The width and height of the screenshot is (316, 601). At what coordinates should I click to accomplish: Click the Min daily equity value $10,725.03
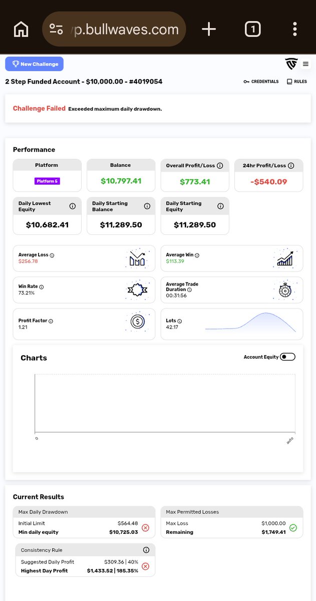pyautogui.click(x=123, y=532)
